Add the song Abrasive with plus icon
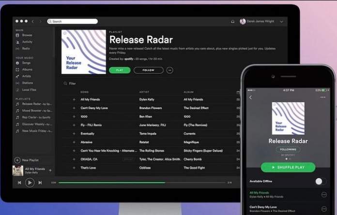337x215 pixels. pos(74,142)
